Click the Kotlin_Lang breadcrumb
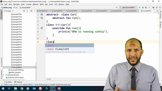Viewport: 162px width, 91px height. coord(7,8)
